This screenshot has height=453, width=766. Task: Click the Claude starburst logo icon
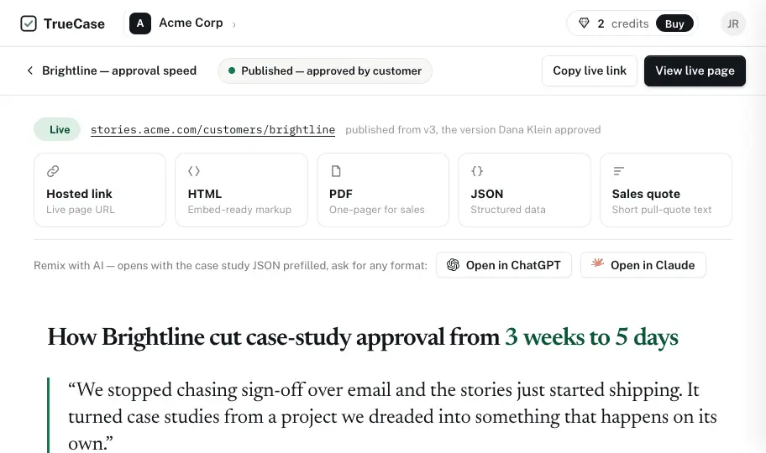click(597, 263)
